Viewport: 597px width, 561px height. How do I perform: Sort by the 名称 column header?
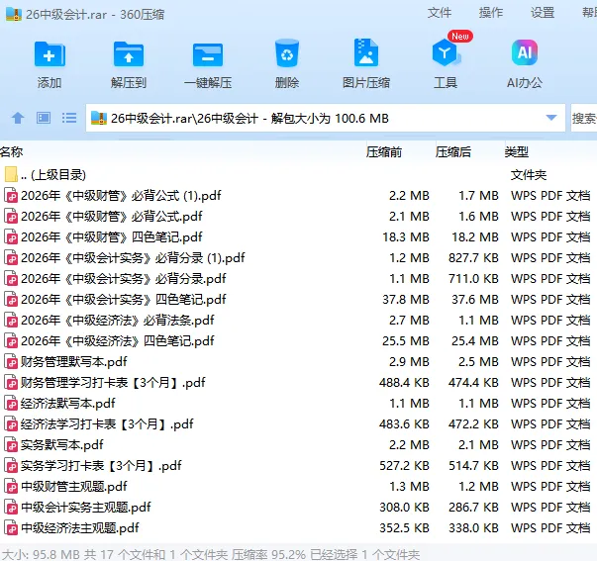pos(12,152)
